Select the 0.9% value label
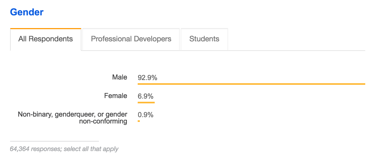This screenshot has height=159, width=378. point(145,115)
